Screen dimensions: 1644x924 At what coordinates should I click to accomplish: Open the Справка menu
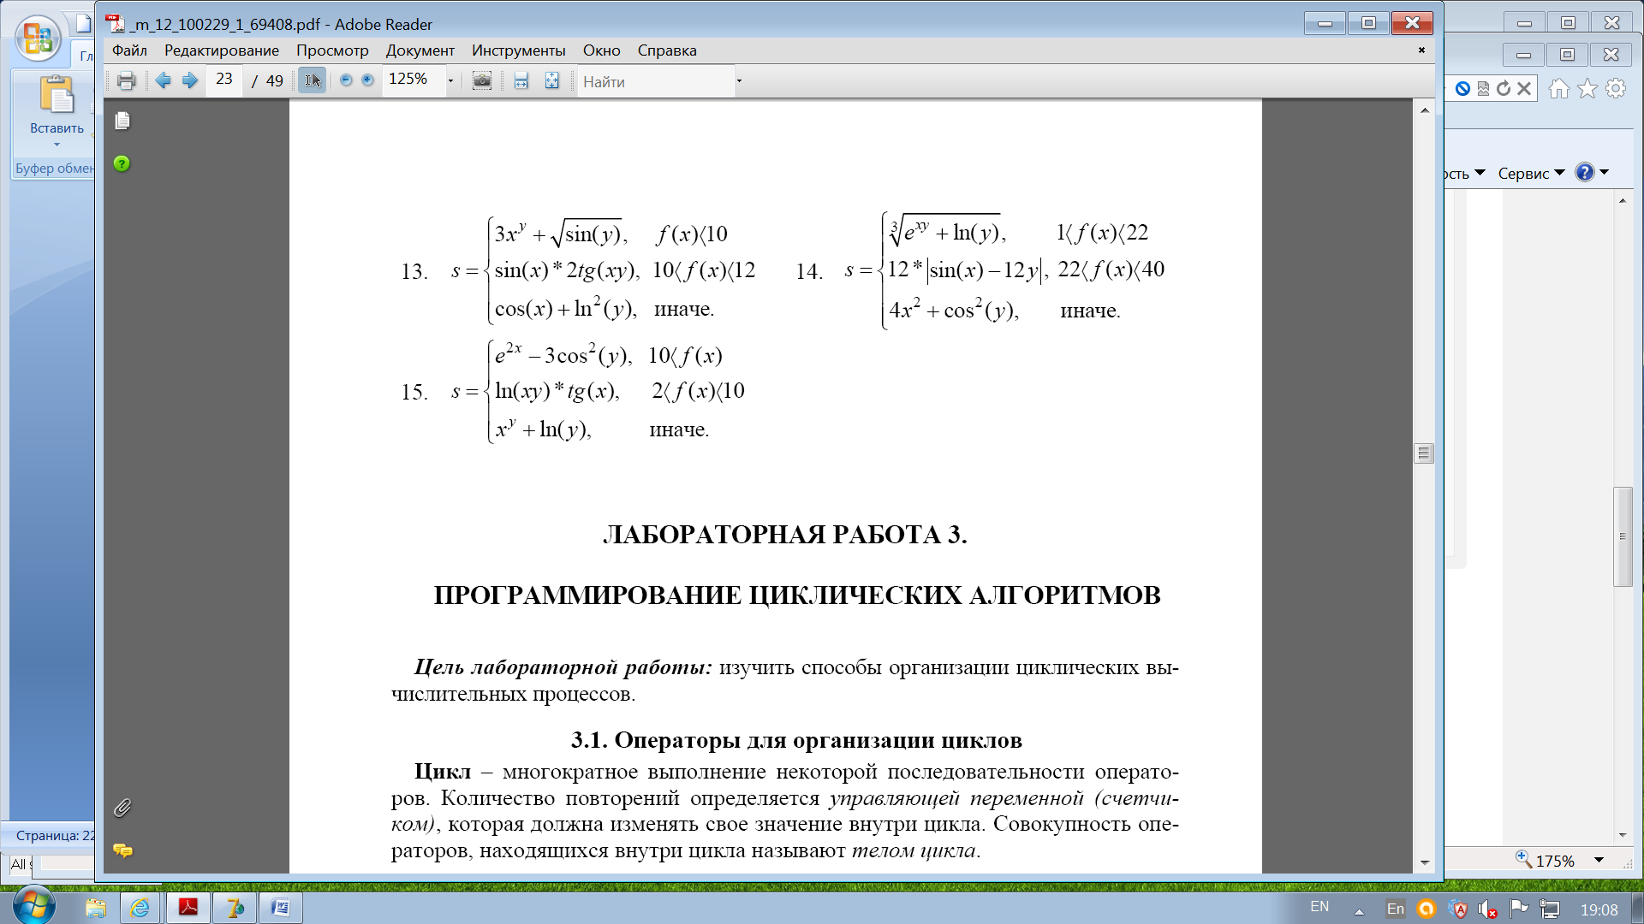tap(667, 50)
